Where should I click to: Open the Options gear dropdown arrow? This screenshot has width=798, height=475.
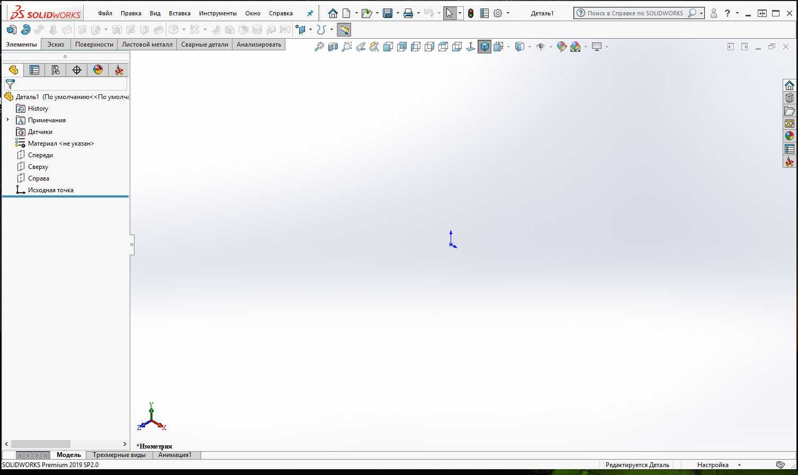[x=508, y=13]
